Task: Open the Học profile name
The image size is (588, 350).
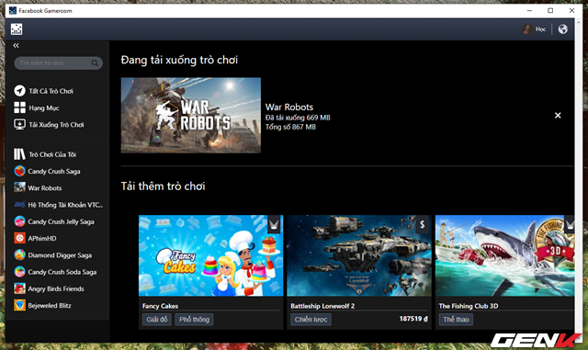Action: (540, 29)
